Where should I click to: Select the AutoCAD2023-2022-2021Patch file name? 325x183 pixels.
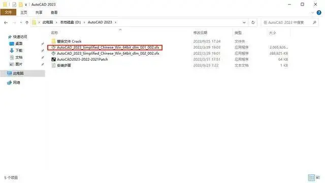click(x=82, y=59)
